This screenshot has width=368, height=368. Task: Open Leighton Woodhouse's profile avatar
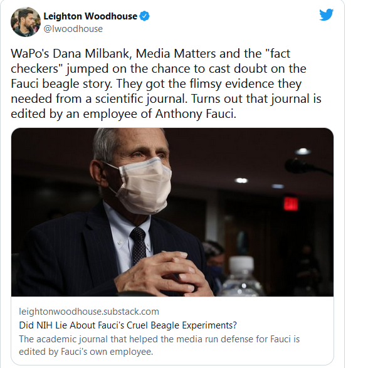[26, 22]
